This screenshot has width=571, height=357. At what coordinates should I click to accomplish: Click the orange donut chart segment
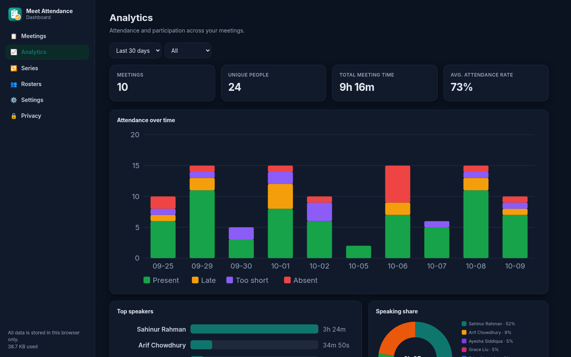[x=395, y=337]
